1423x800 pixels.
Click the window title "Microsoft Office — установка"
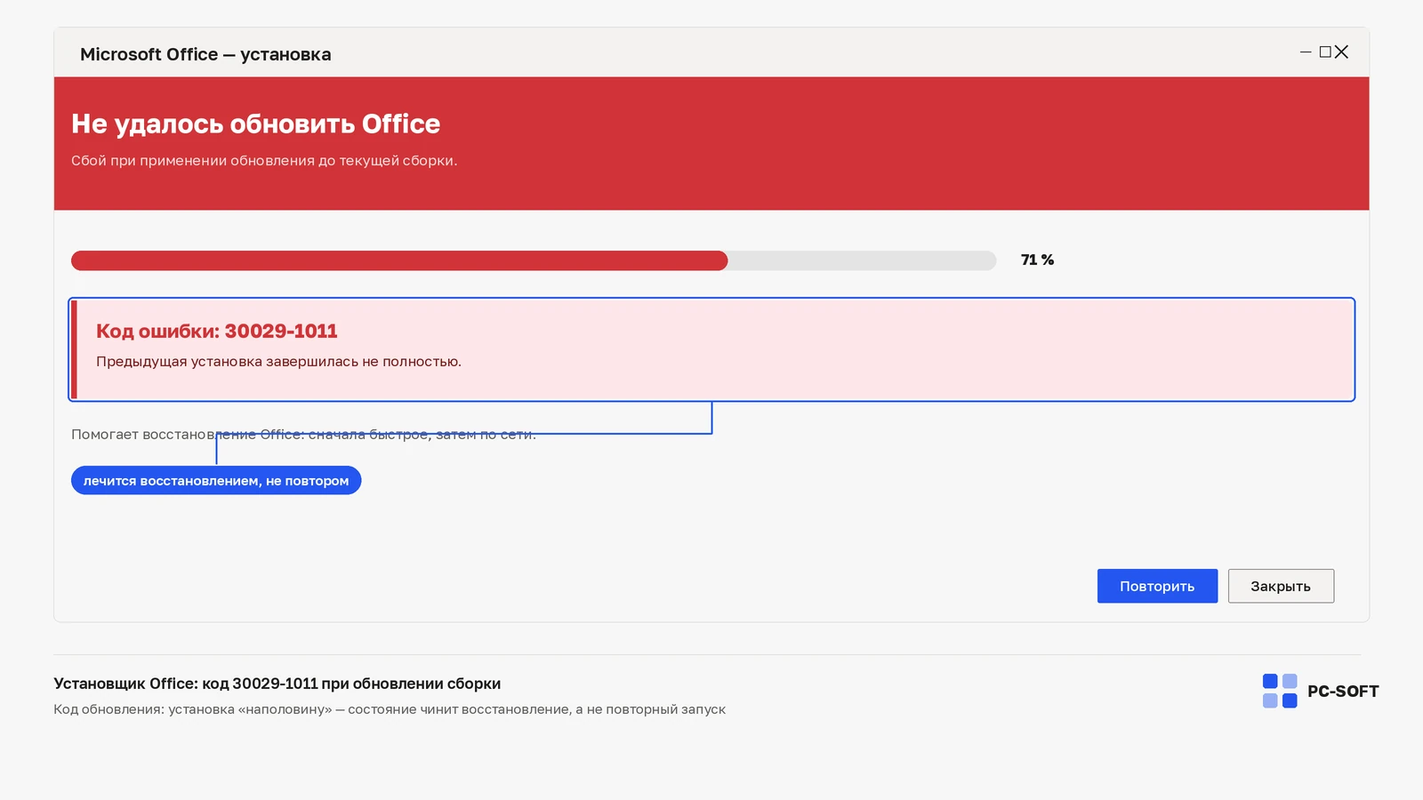point(205,54)
